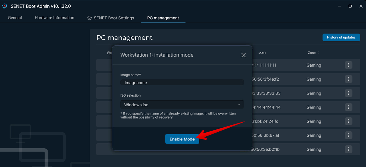
Task: Open three-dot menu for MAC 11:11:11:11:11 row
Action: pyautogui.click(x=348, y=65)
